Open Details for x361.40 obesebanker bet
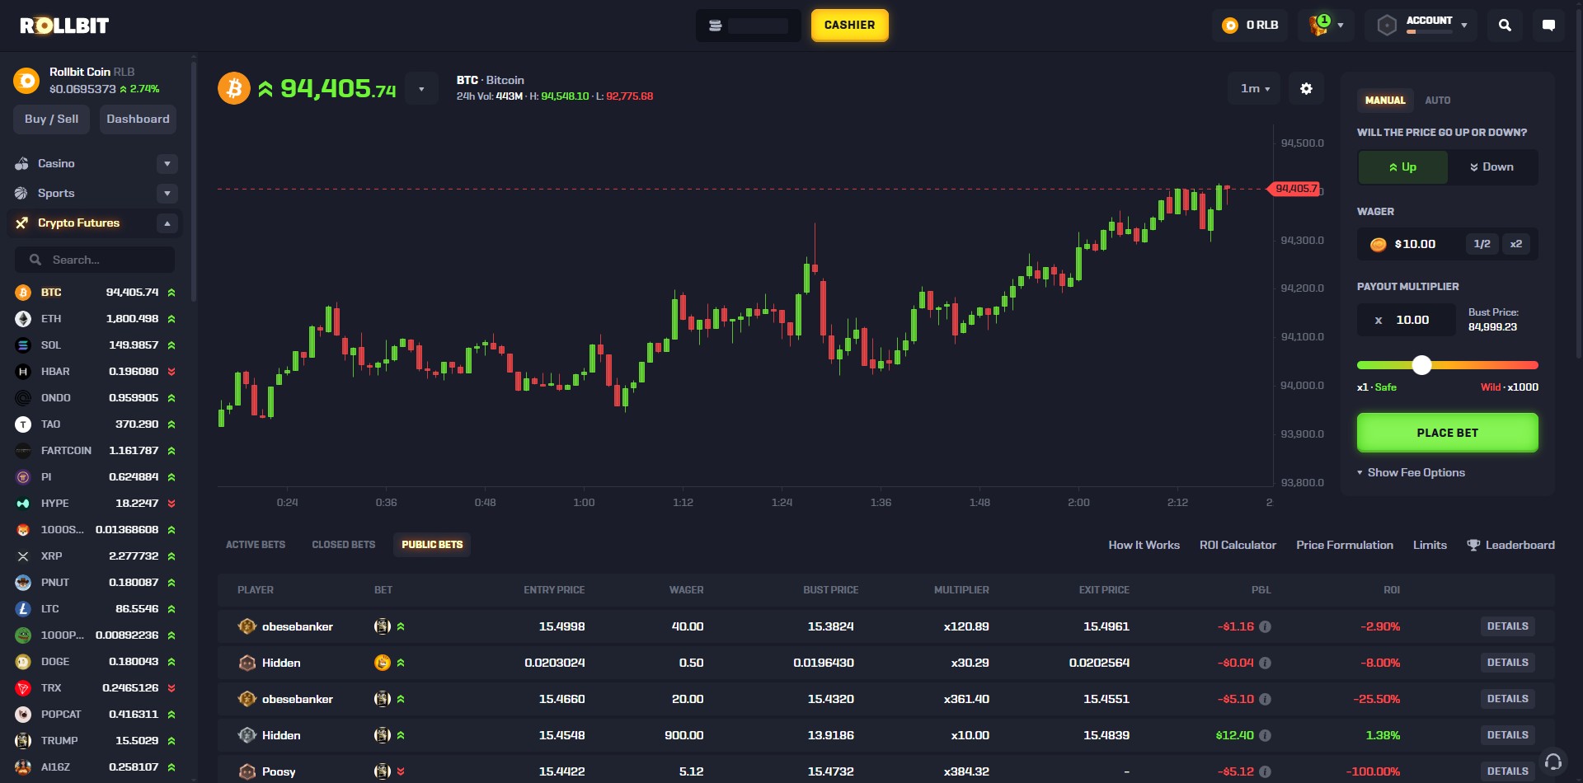The image size is (1583, 783). point(1507,699)
